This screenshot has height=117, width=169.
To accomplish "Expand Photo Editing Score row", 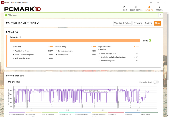I will (99, 53).
